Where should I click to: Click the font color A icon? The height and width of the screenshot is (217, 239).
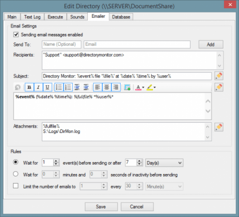(138, 87)
